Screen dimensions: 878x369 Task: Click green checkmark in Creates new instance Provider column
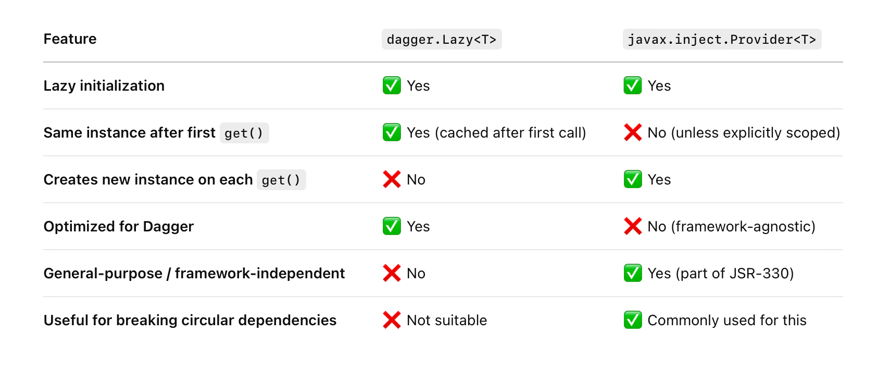pyautogui.click(x=633, y=179)
